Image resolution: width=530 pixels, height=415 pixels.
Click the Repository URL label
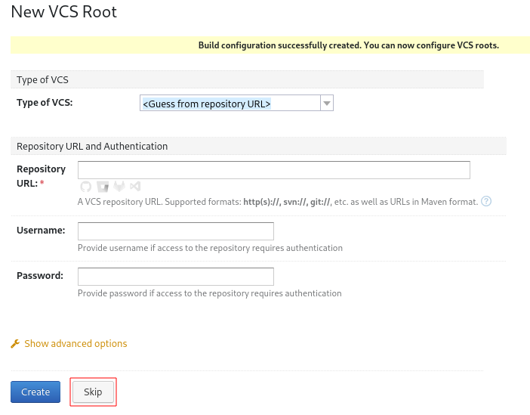41,176
